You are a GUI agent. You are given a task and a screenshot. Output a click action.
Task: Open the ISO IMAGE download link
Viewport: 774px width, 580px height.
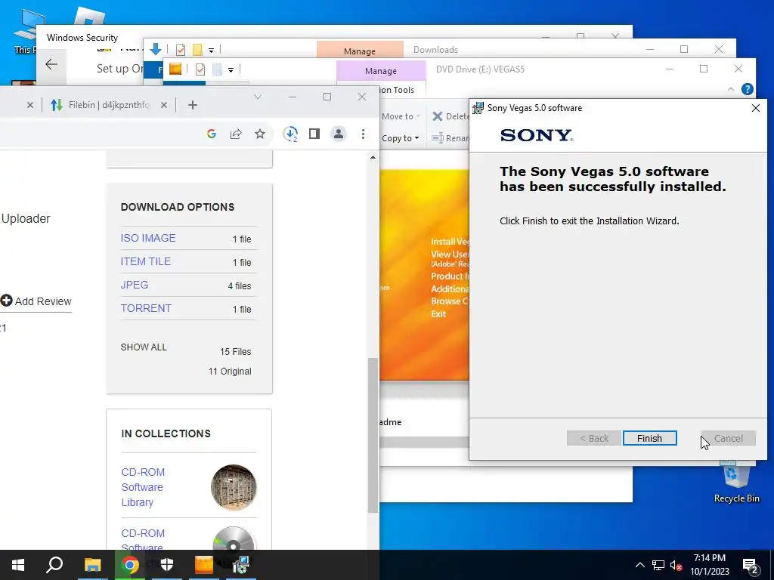point(148,238)
